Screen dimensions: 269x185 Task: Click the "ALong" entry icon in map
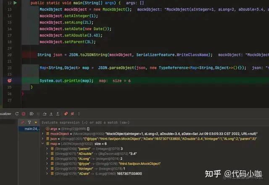pos(52,159)
